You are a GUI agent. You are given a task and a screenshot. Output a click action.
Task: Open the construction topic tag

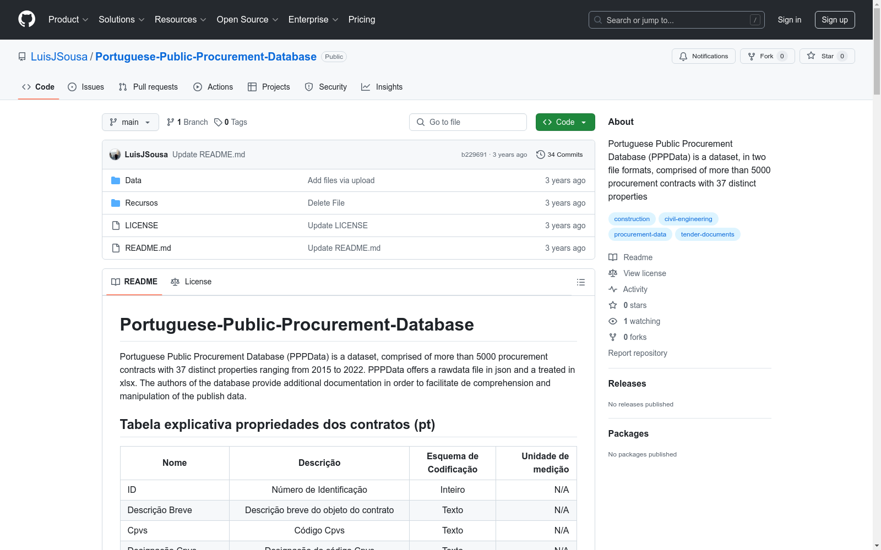tap(632, 219)
